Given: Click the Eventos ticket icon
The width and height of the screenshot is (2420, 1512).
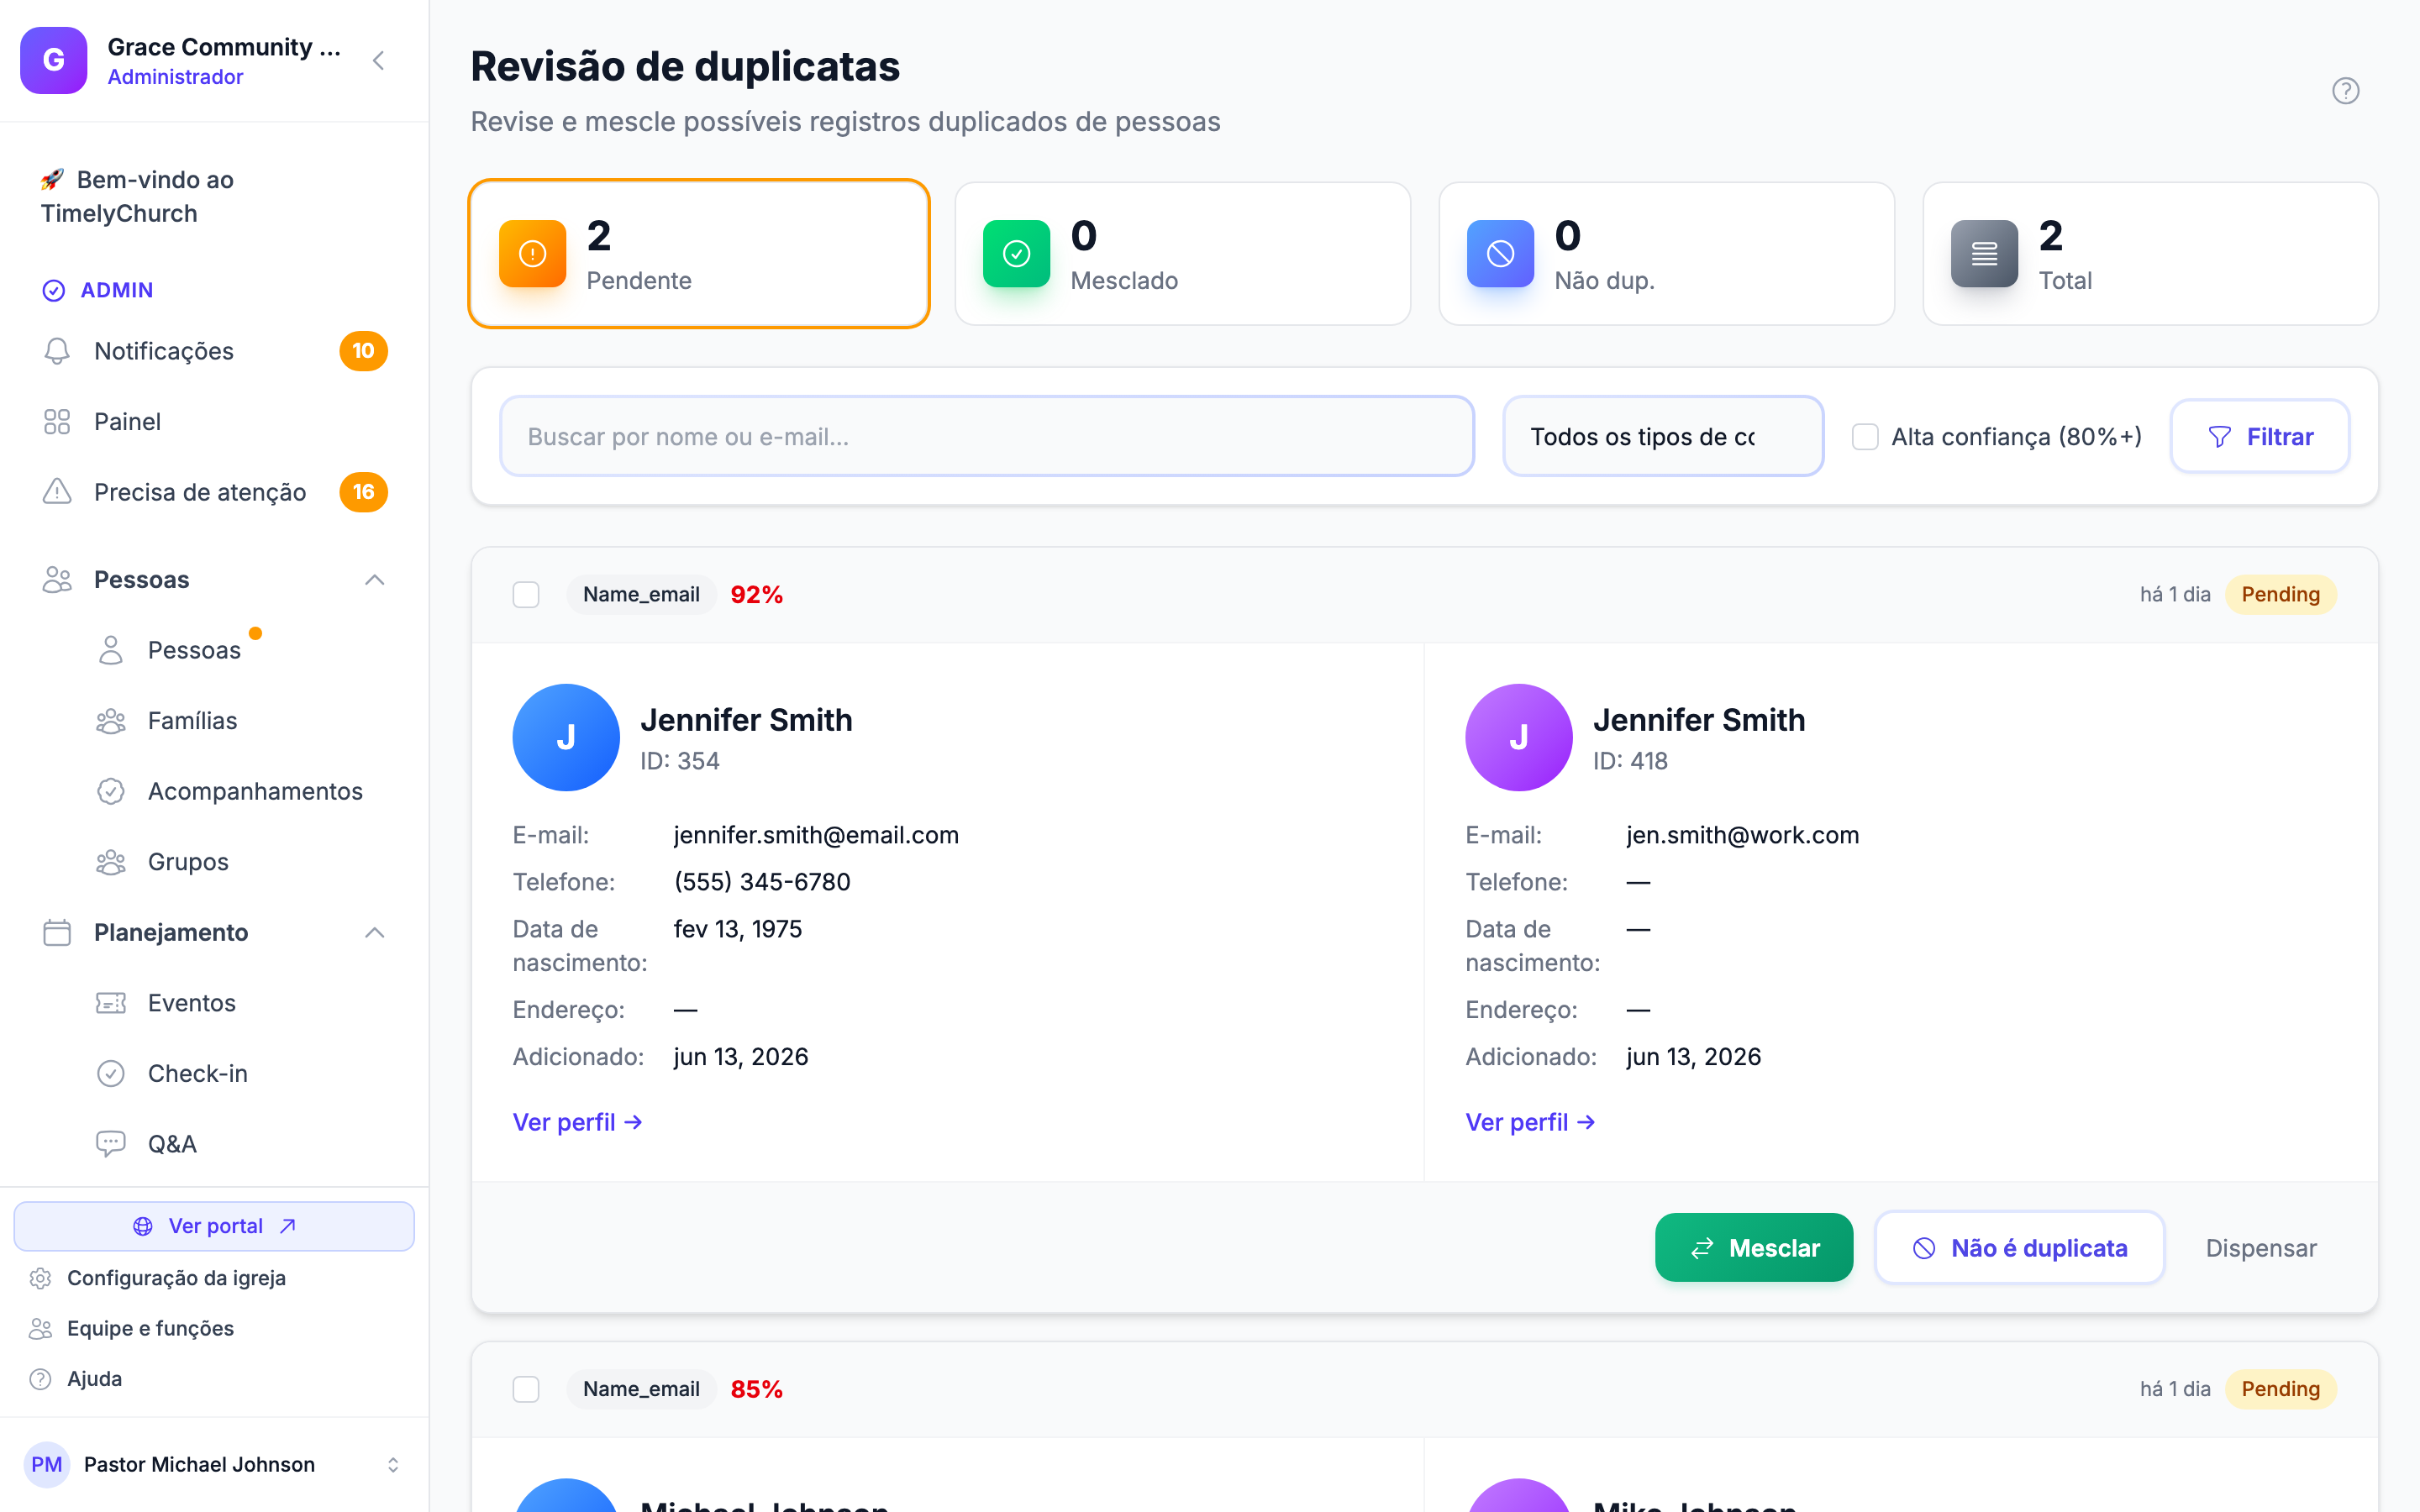Looking at the screenshot, I should pyautogui.click(x=111, y=1003).
